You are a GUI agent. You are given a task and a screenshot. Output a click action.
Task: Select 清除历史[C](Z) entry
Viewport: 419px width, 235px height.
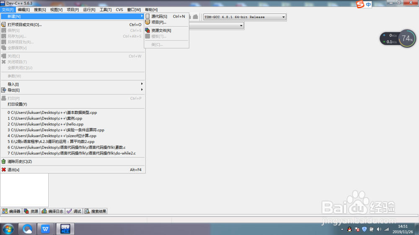pyautogui.click(x=72, y=161)
